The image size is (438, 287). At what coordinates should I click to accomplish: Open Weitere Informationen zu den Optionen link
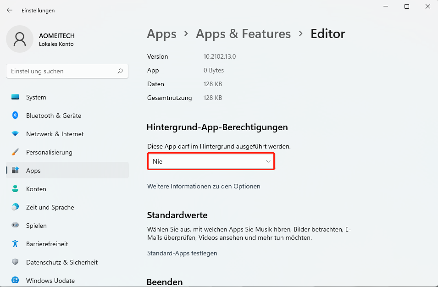204,187
